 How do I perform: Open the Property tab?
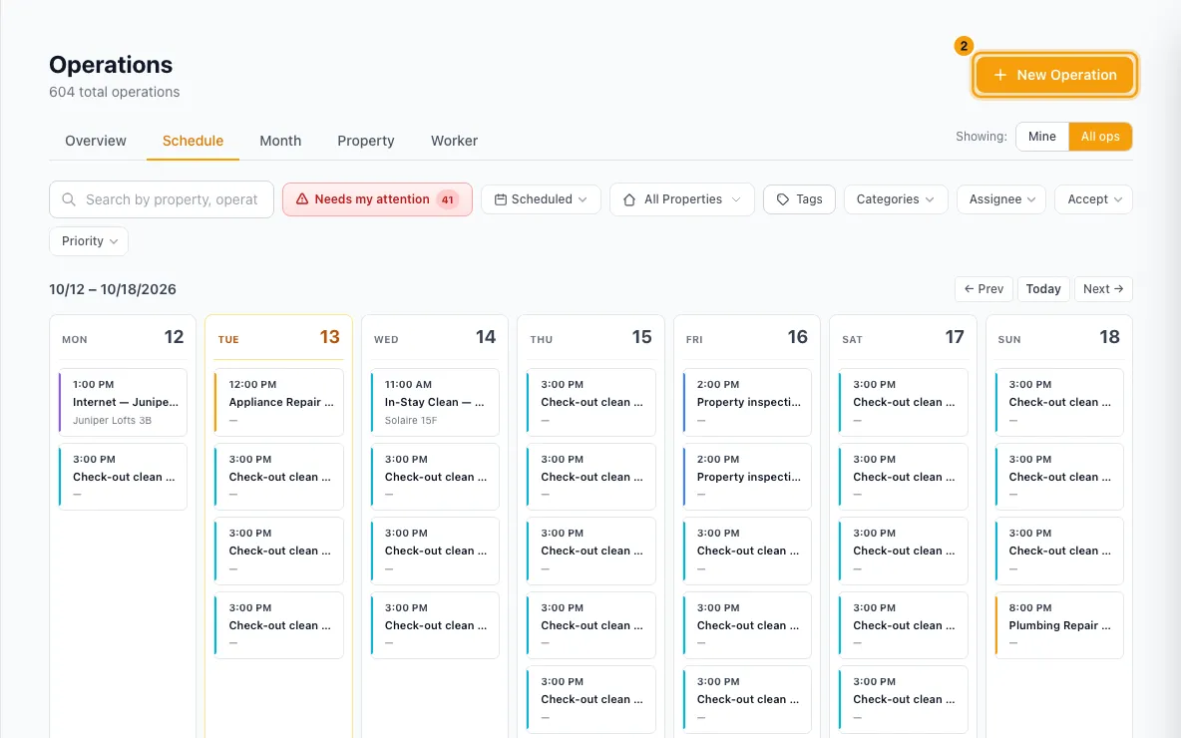pyautogui.click(x=366, y=141)
